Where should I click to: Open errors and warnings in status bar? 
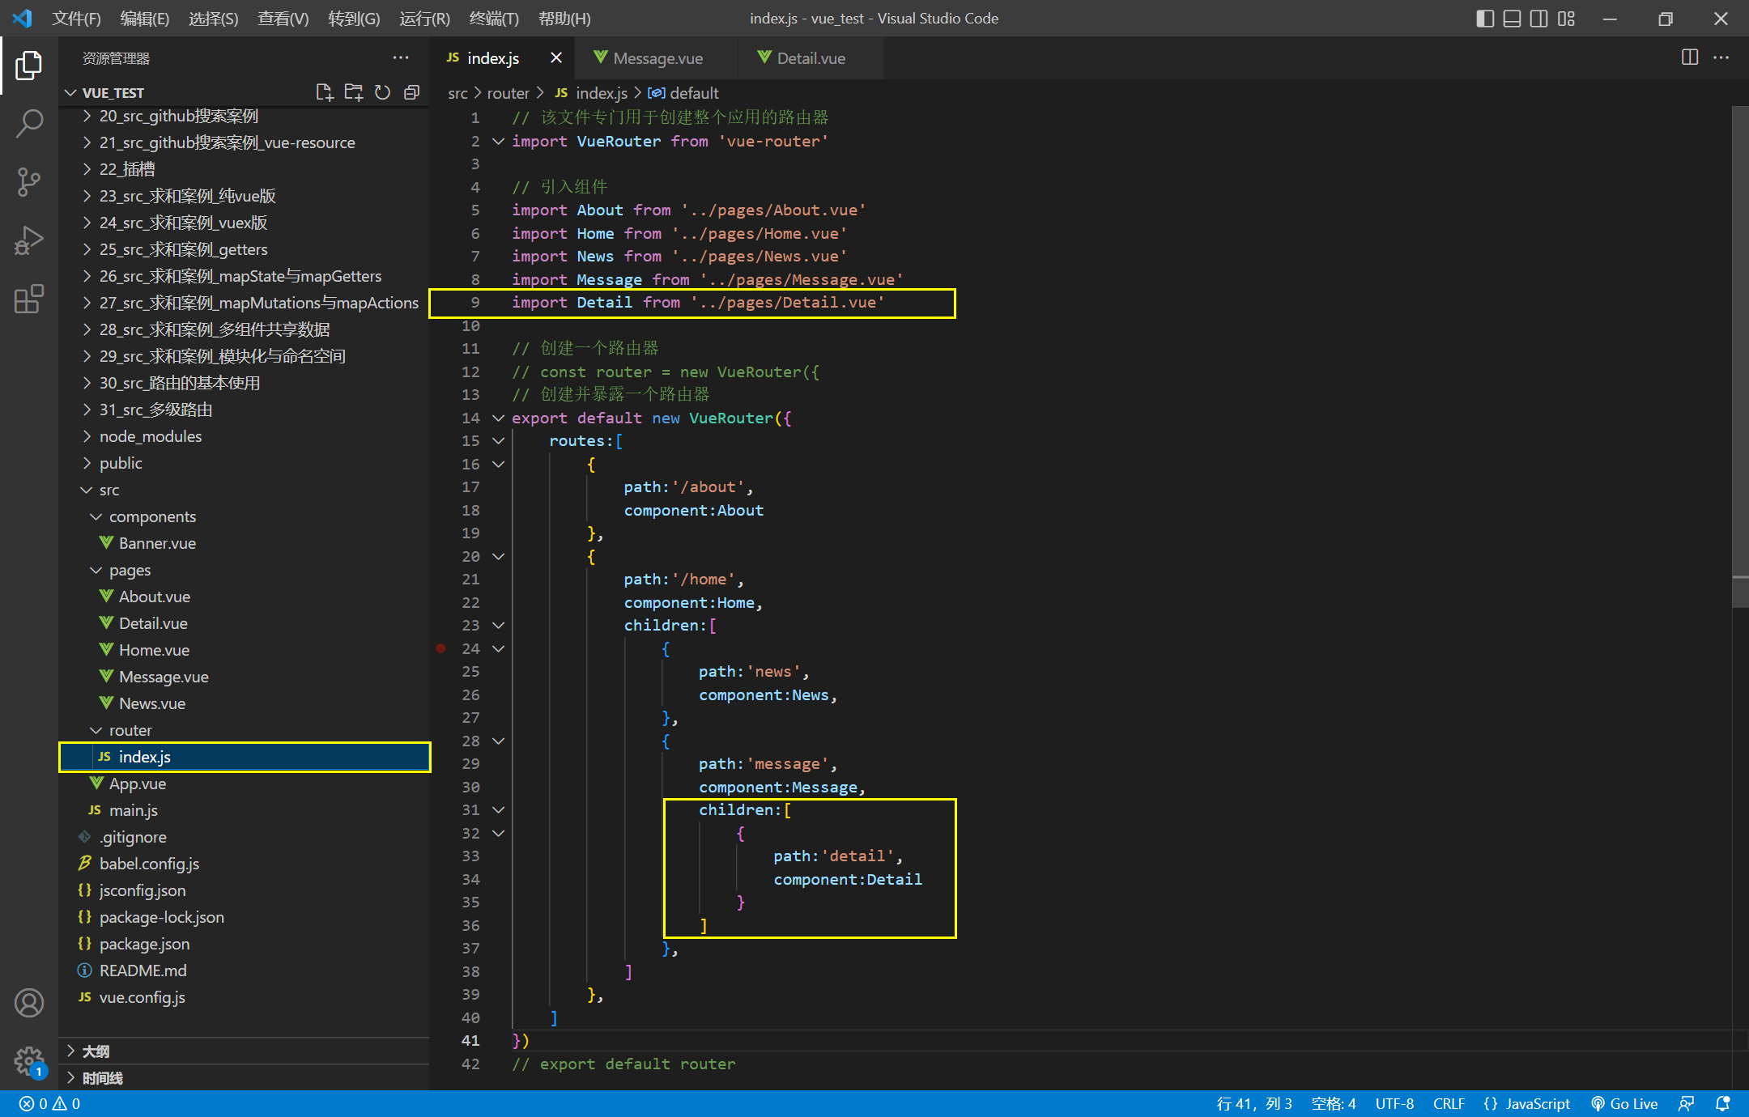pyautogui.click(x=49, y=1104)
